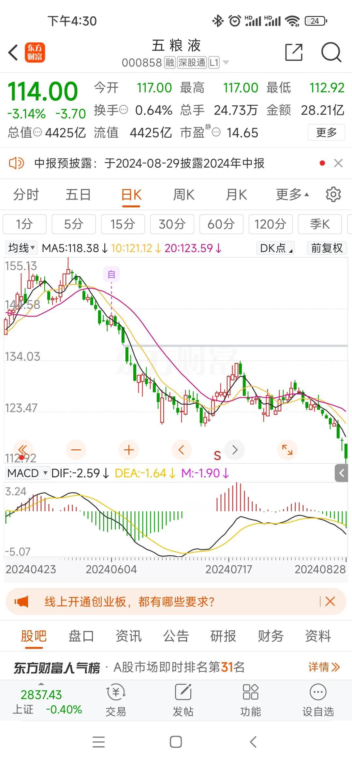The image size is (352, 763).
Task: Select the 股吧 tab
Action: (34, 636)
